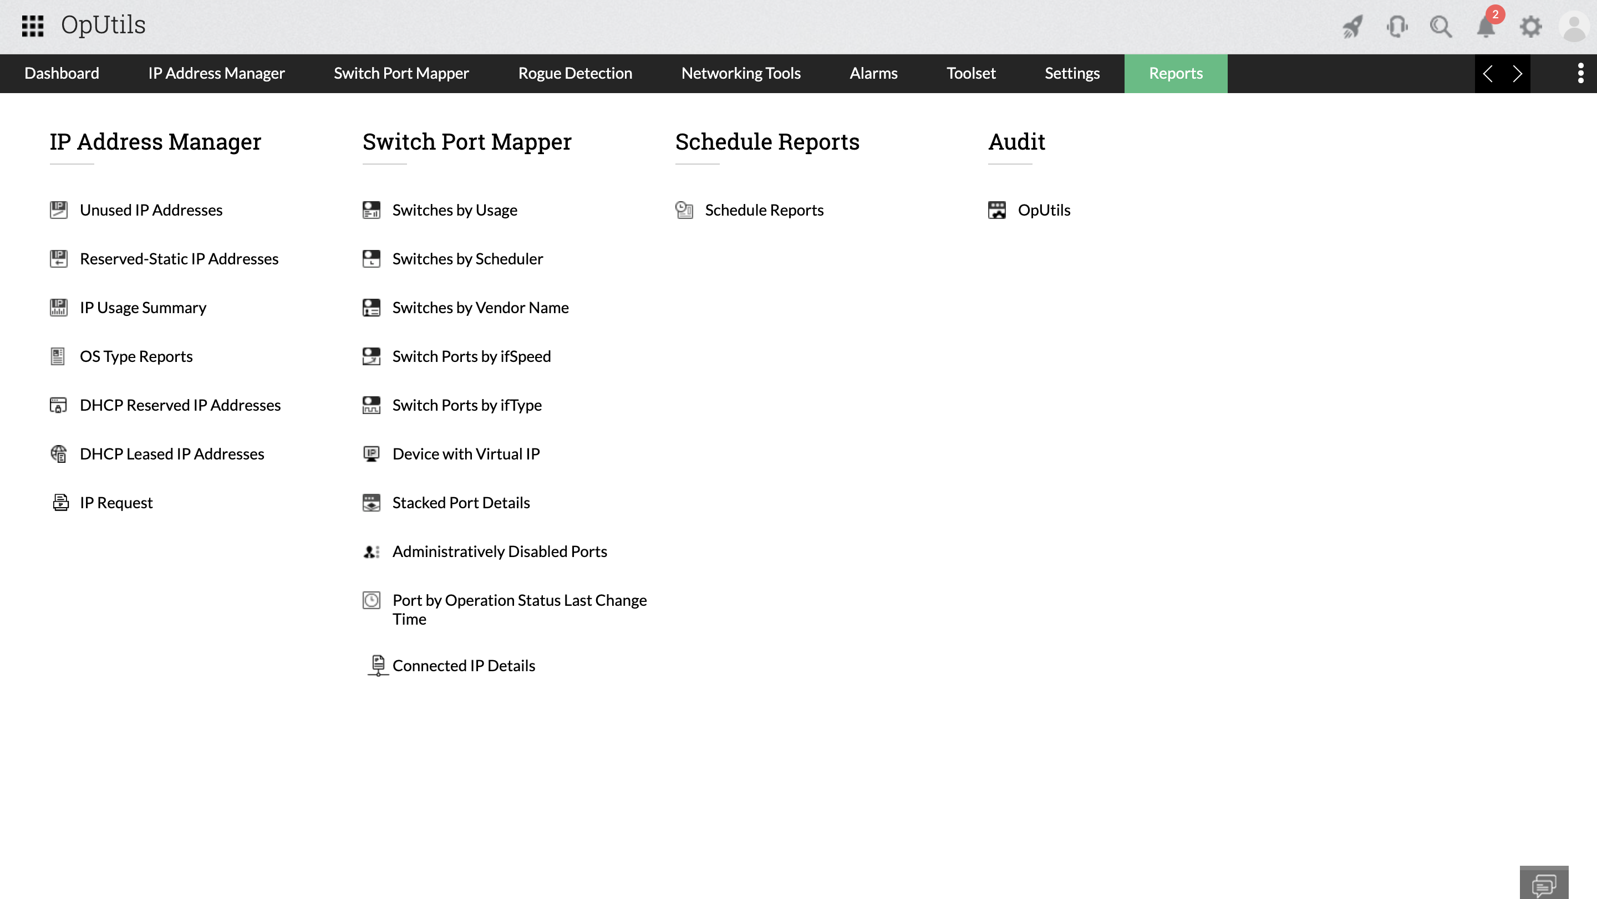1597x899 pixels.
Task: Select the Schedule Reports icon
Action: (684, 210)
